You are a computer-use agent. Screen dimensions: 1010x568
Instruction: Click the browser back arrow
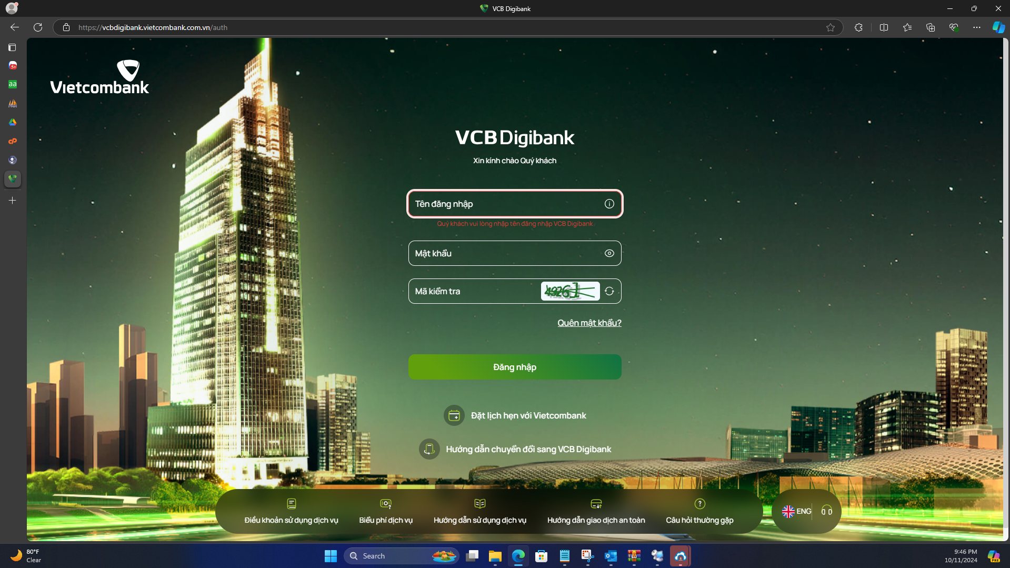15,27
